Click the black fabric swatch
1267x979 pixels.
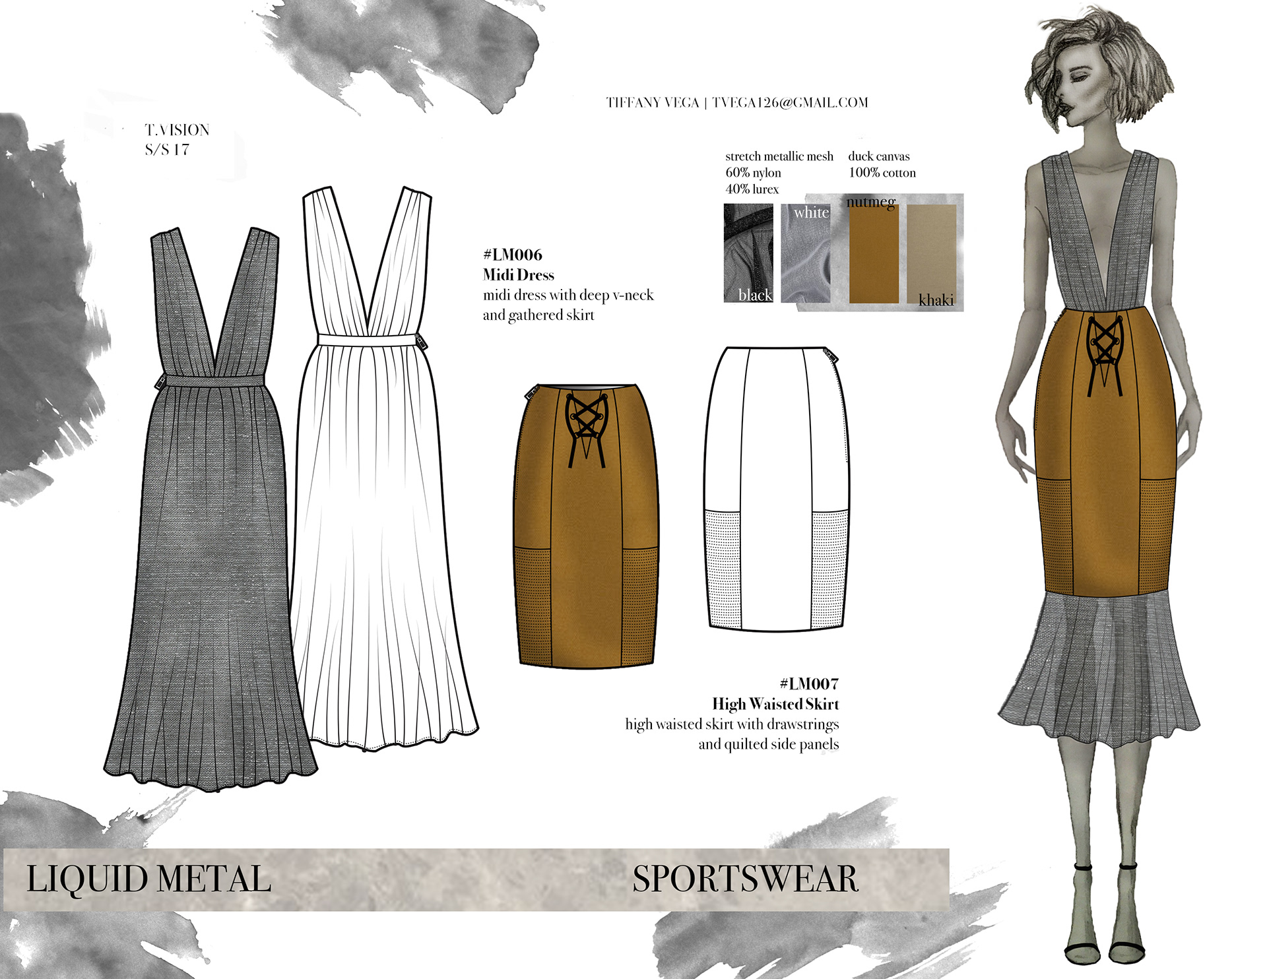pyautogui.click(x=748, y=253)
